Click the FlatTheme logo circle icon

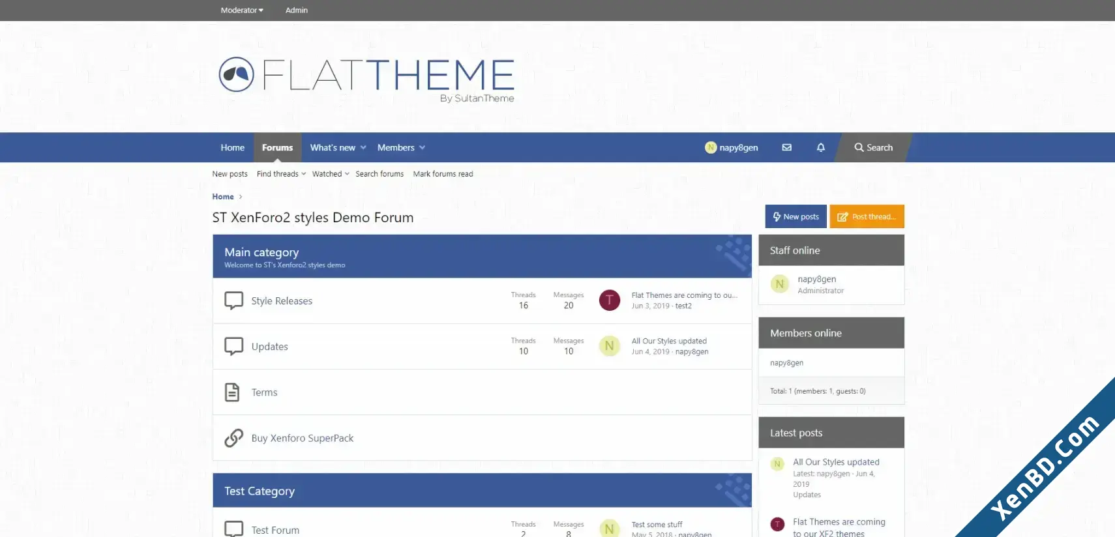point(236,74)
